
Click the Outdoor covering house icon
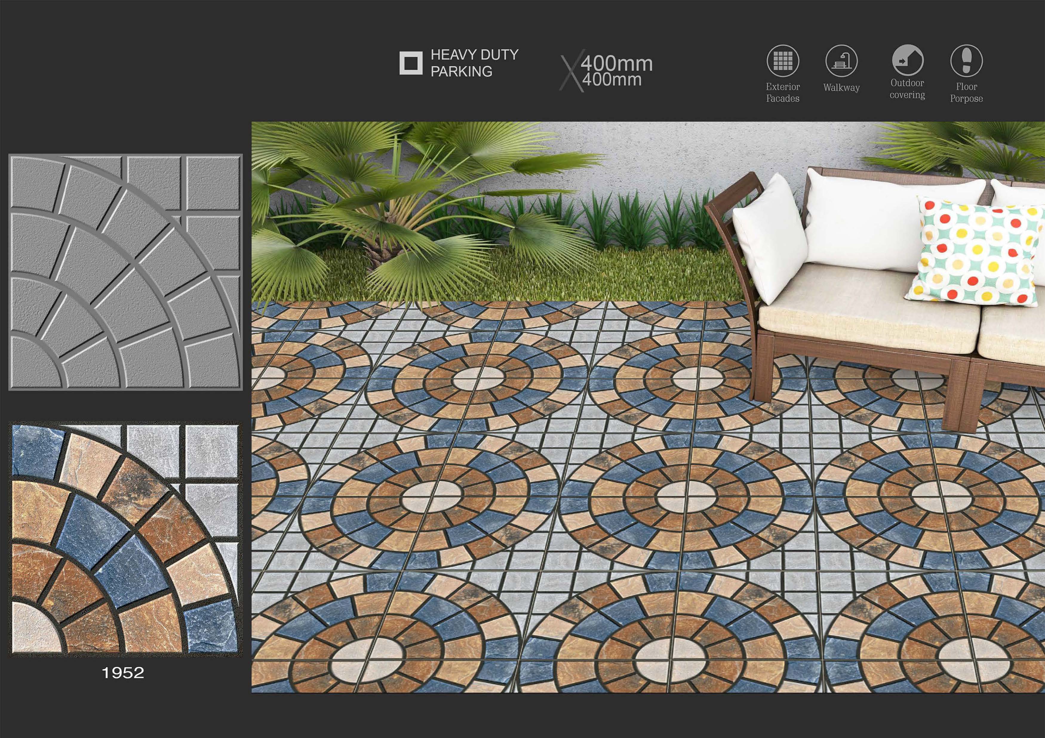pos(908,60)
